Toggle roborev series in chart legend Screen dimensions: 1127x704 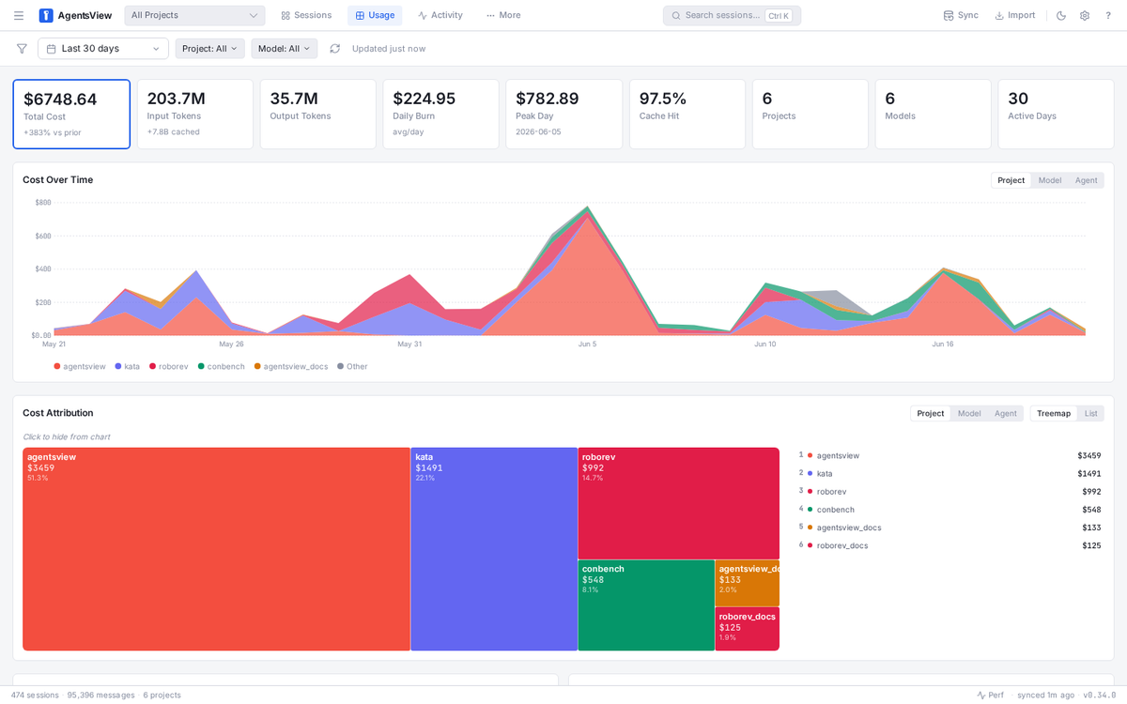169,366
